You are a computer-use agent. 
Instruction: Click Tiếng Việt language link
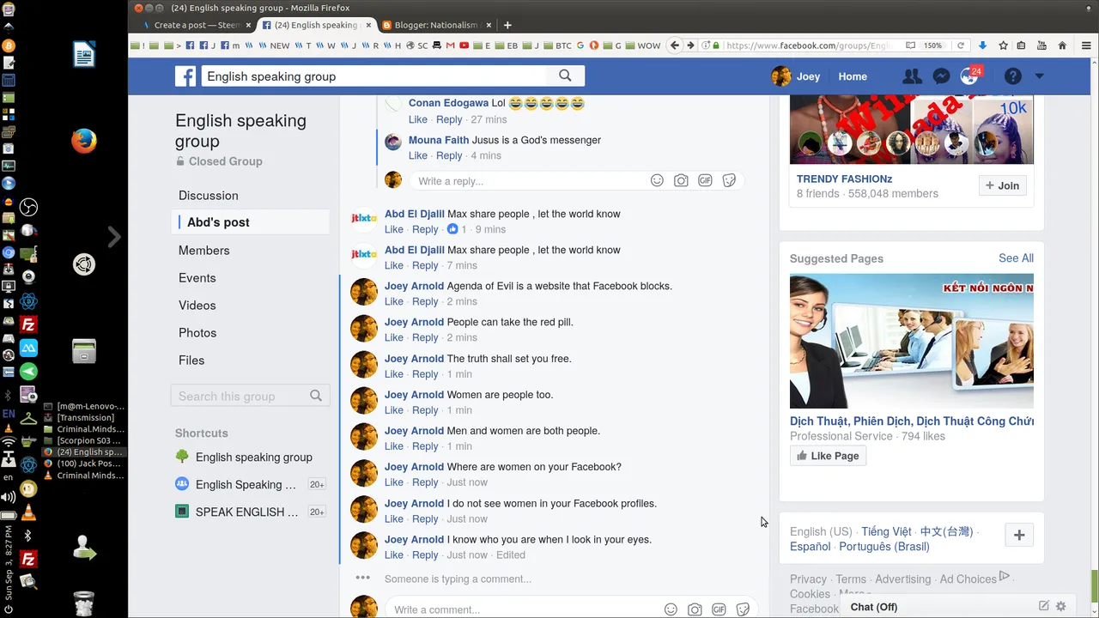tap(886, 532)
